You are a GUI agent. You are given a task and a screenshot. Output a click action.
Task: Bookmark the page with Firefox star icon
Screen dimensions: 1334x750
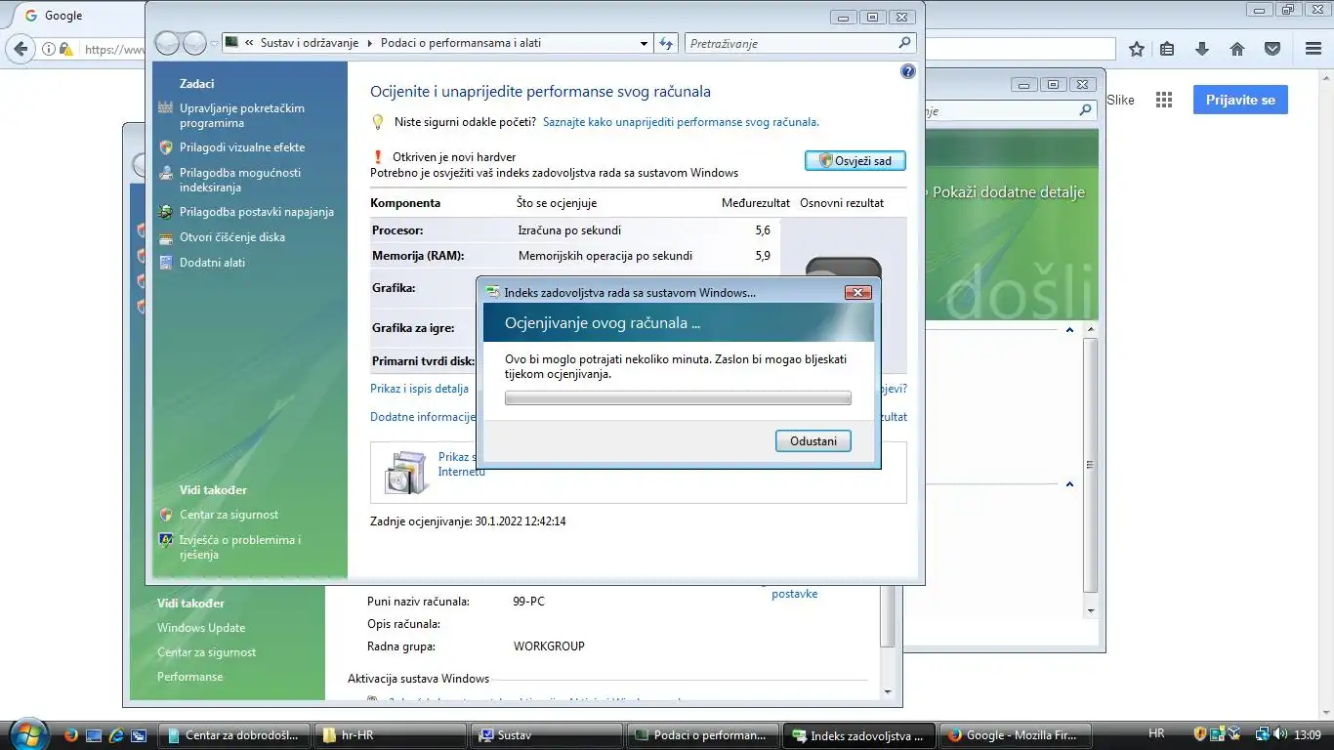coord(1137,49)
